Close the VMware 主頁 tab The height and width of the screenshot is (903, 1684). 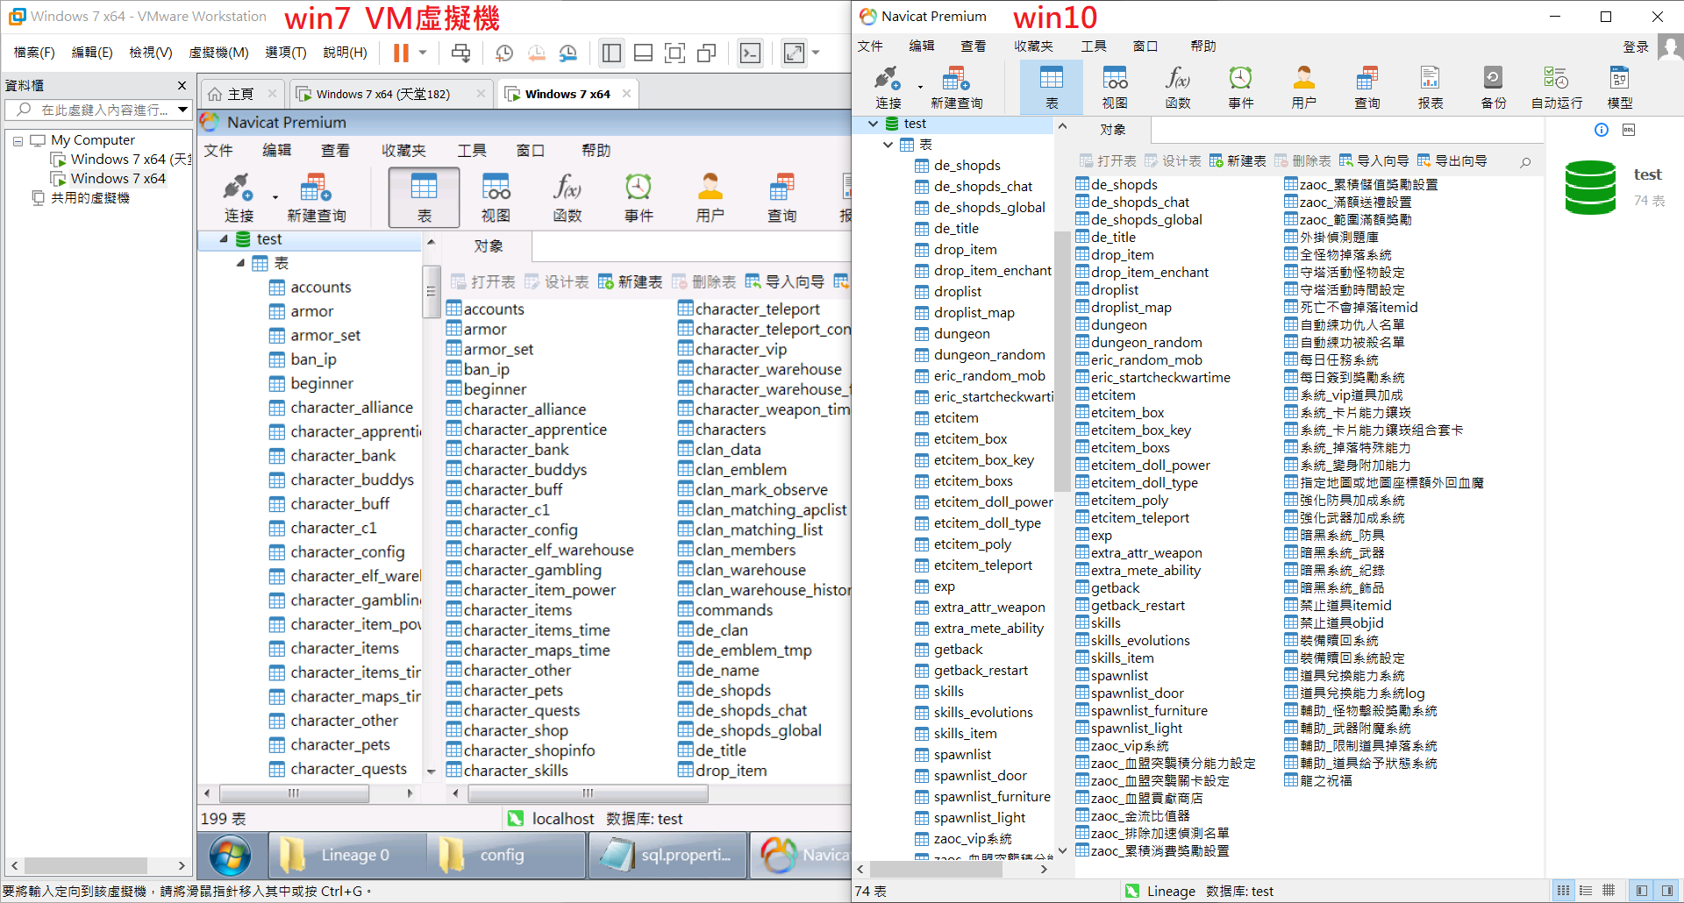click(273, 94)
